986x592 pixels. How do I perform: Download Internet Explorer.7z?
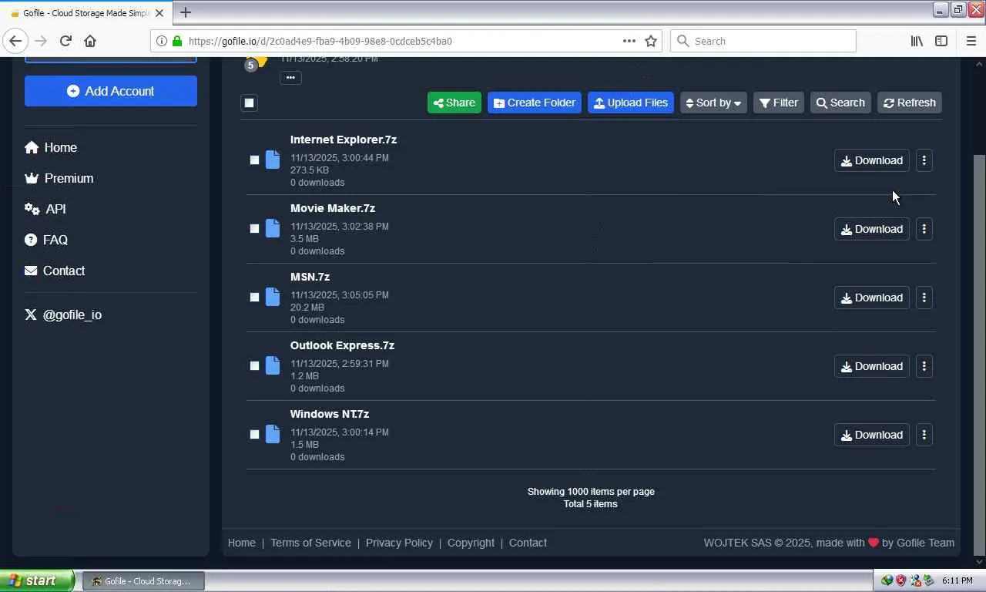click(x=872, y=160)
